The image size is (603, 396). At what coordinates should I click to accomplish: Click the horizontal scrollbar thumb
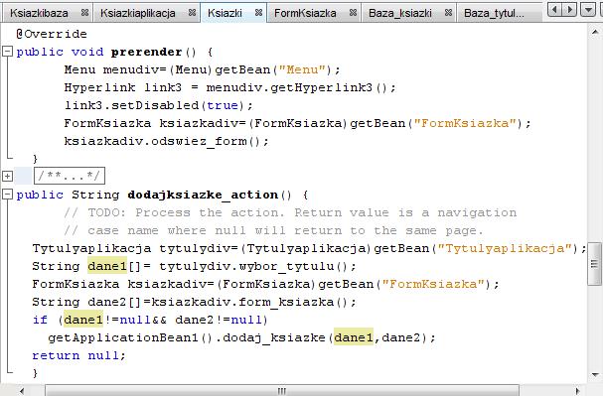click(x=282, y=390)
